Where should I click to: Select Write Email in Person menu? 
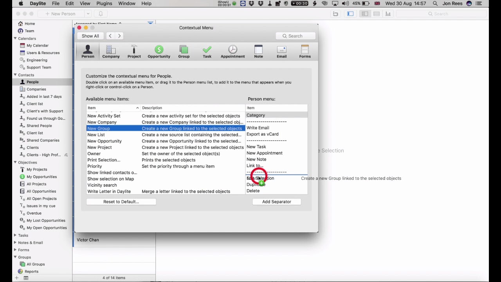276,128
